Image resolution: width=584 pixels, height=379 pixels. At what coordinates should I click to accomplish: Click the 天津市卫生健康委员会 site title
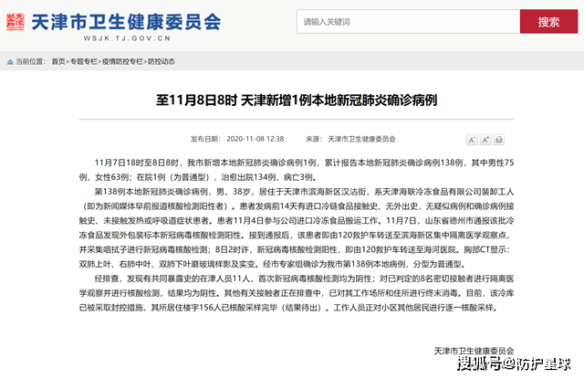tap(125, 18)
